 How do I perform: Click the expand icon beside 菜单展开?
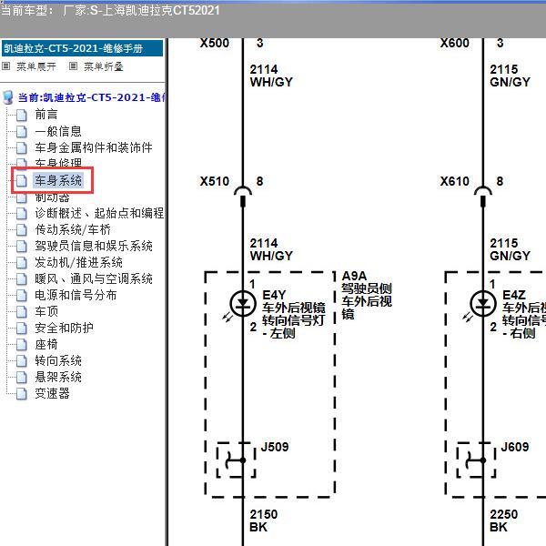tap(6, 66)
